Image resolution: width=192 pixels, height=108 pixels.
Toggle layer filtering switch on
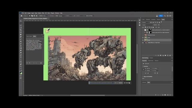tap(161, 22)
